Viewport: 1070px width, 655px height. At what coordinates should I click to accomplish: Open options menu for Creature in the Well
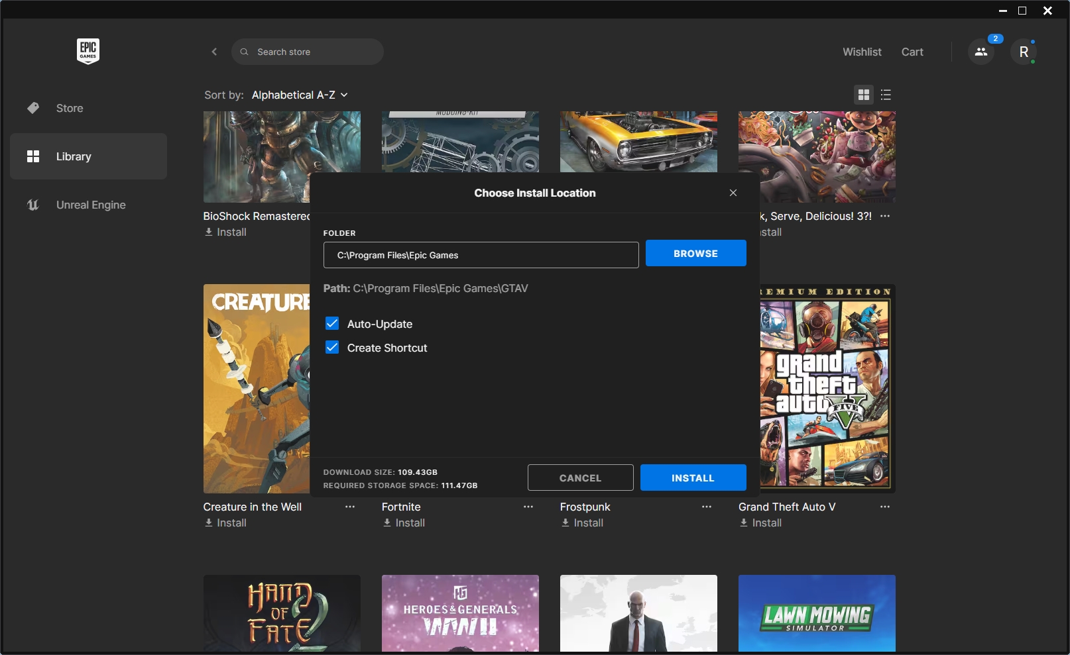pos(350,507)
